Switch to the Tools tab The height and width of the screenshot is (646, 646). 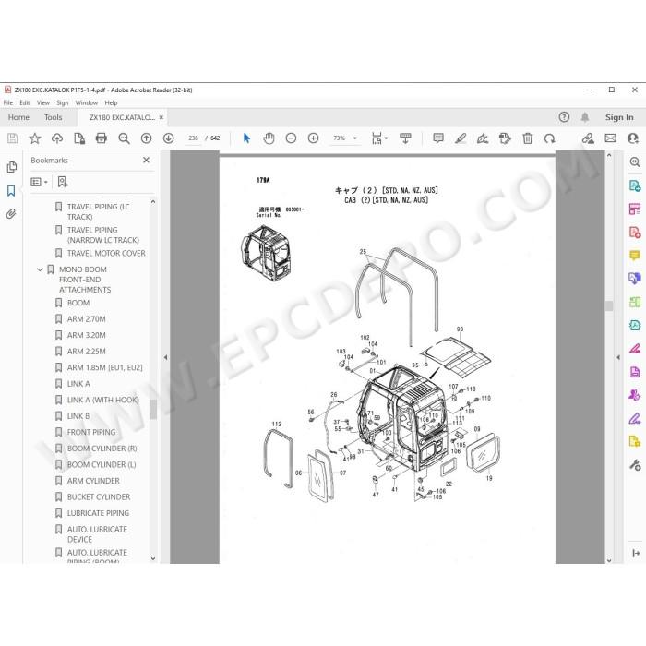click(x=54, y=117)
